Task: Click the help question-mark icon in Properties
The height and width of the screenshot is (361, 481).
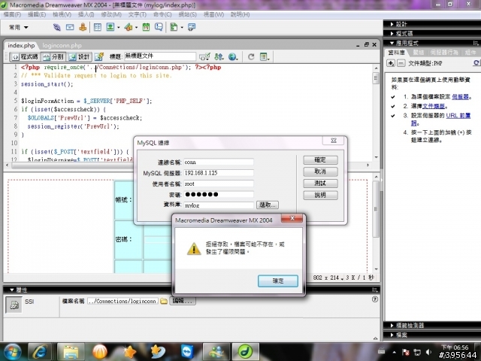Action: click(x=374, y=299)
